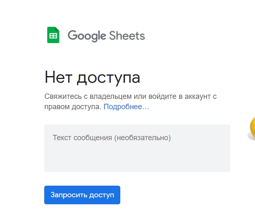The height and width of the screenshot is (220, 255).
Task: Click the word "Текст" in message placeholder
Action: tap(62, 137)
